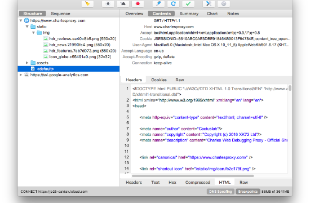Expand the assets folder
Image resolution: width=310 pixels, height=203 pixels.
pos(27,63)
